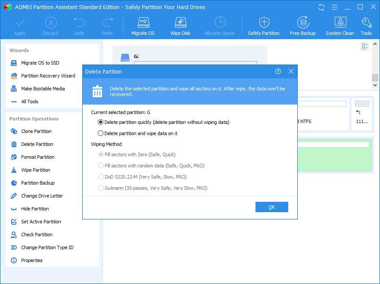Image resolution: width=380 pixels, height=284 pixels.
Task: Click the Redo arrow icon
Action: coord(107,23)
